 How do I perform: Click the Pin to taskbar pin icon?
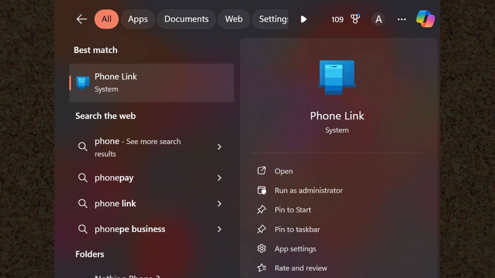click(262, 229)
